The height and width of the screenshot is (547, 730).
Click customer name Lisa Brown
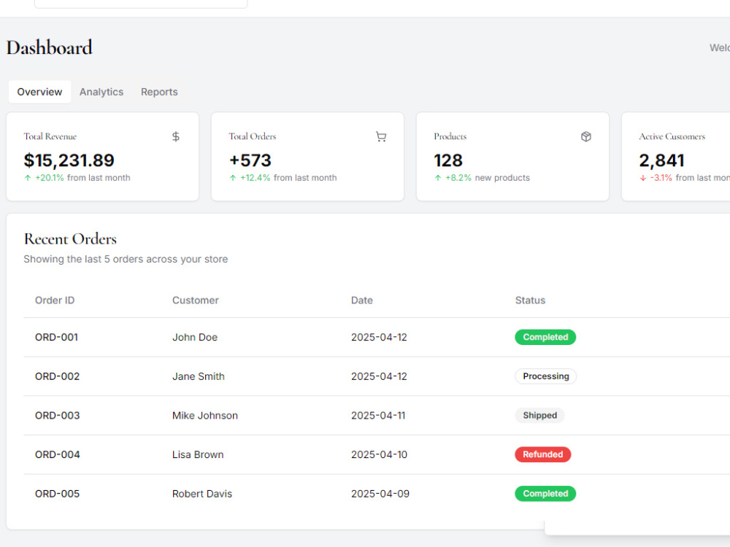[198, 454]
